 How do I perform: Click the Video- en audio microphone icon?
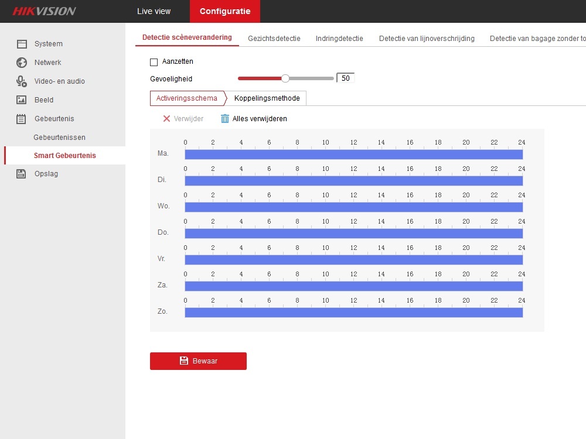click(22, 81)
